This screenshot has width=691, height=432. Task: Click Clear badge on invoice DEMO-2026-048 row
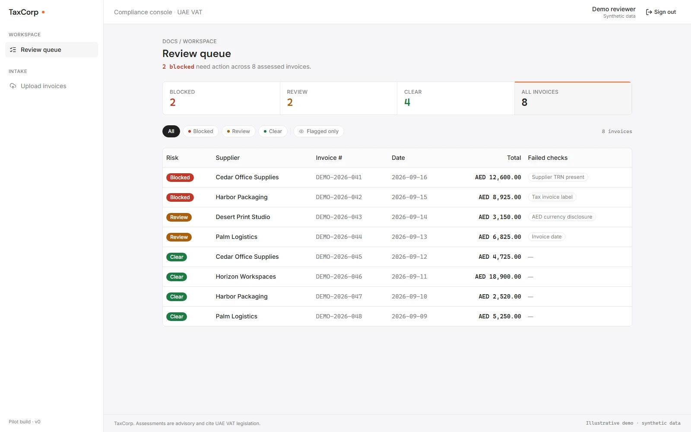click(177, 317)
